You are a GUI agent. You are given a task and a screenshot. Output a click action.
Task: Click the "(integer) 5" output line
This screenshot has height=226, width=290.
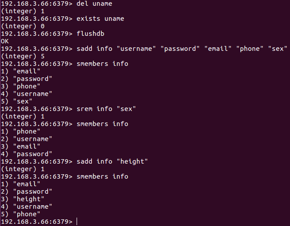pos(23,56)
